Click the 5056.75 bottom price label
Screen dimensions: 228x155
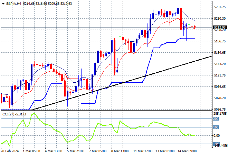click(x=220, y=109)
